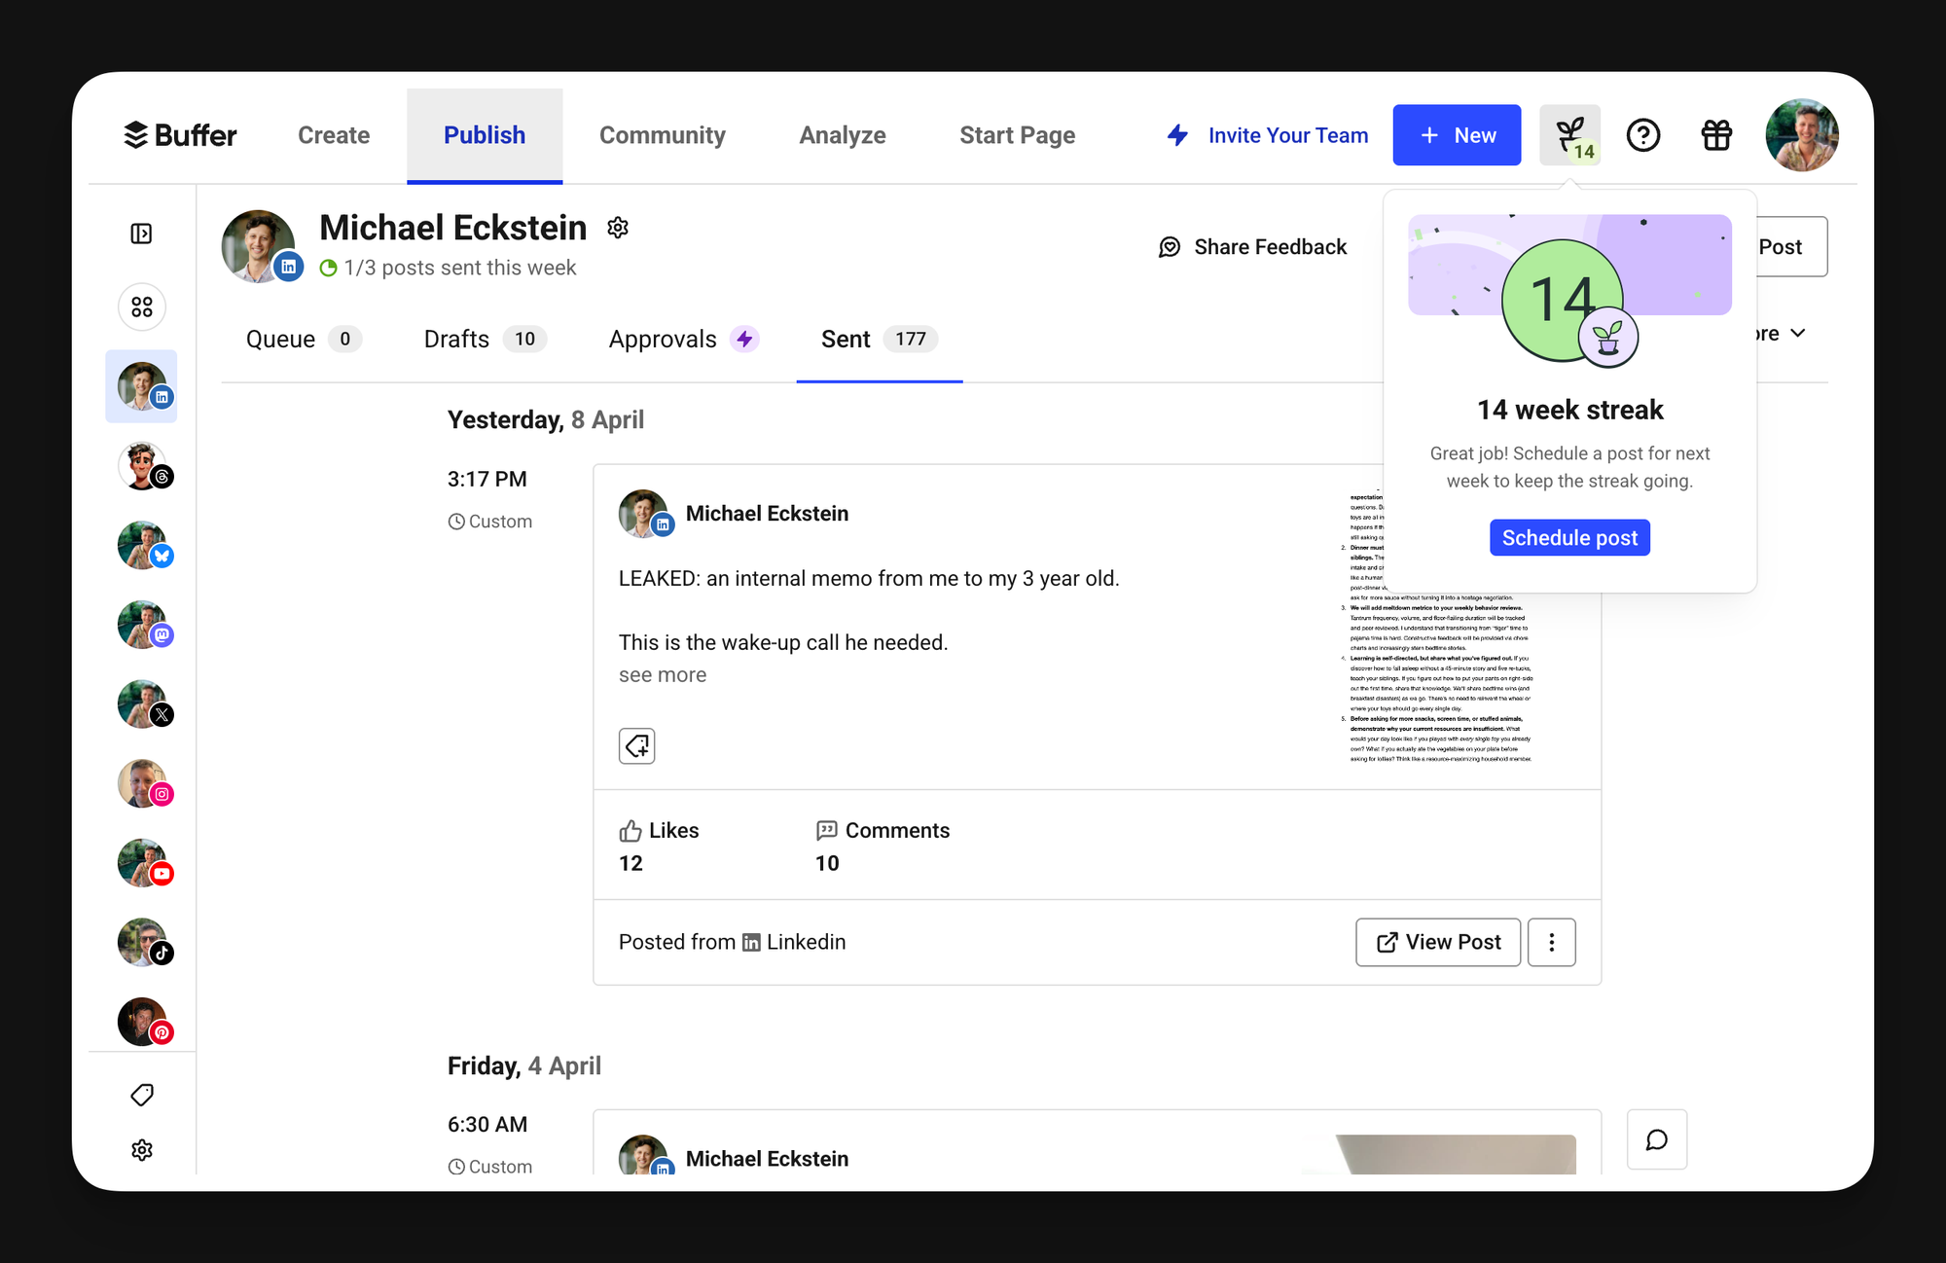
Task: Open the LinkedIn post memo image thumbnail
Action: pyautogui.click(x=1440, y=681)
